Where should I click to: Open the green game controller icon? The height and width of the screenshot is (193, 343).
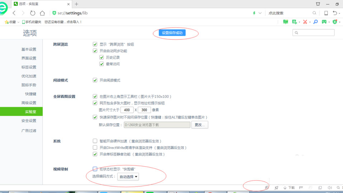324,22
